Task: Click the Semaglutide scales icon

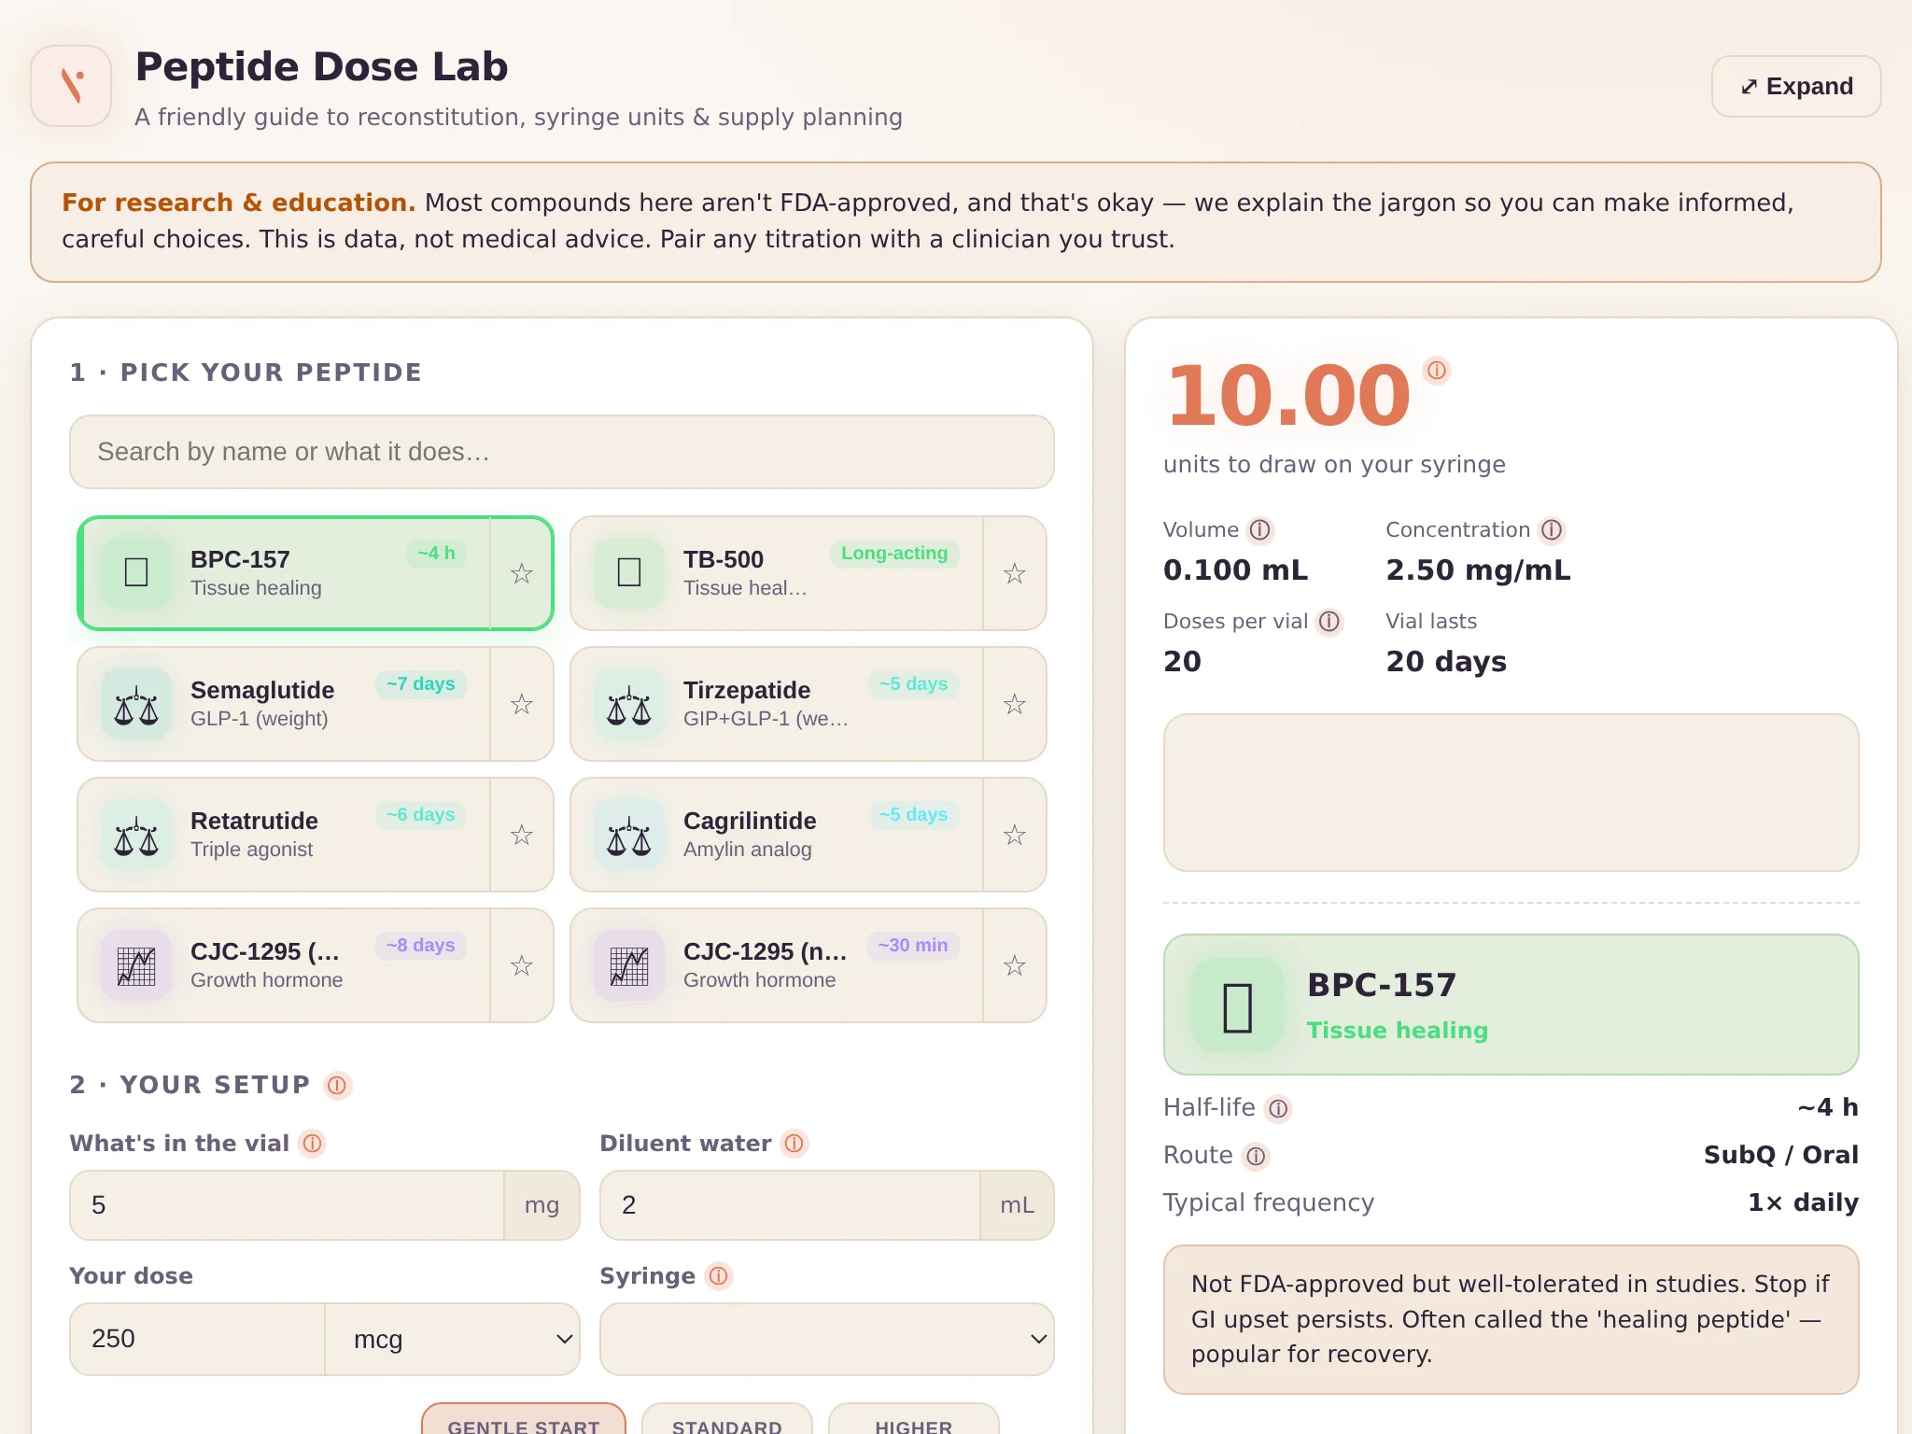Action: pyautogui.click(x=136, y=705)
